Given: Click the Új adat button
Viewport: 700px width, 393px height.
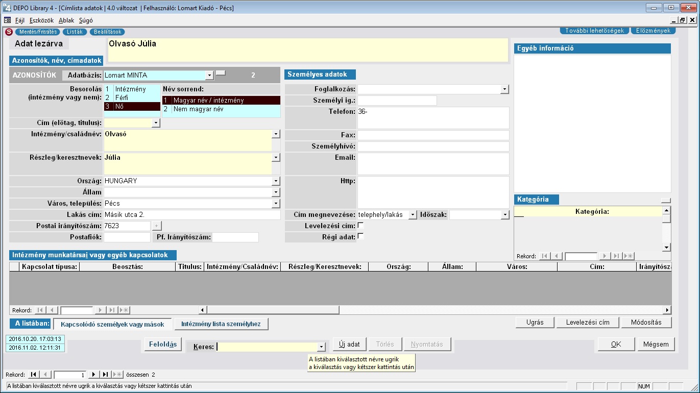Looking at the screenshot, I should point(350,345).
